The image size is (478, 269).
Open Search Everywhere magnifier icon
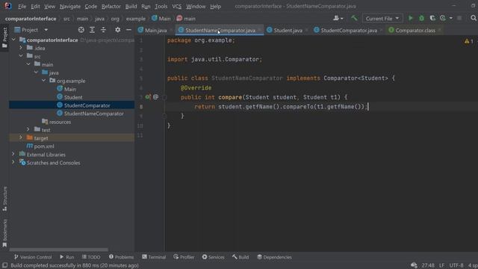click(474, 18)
